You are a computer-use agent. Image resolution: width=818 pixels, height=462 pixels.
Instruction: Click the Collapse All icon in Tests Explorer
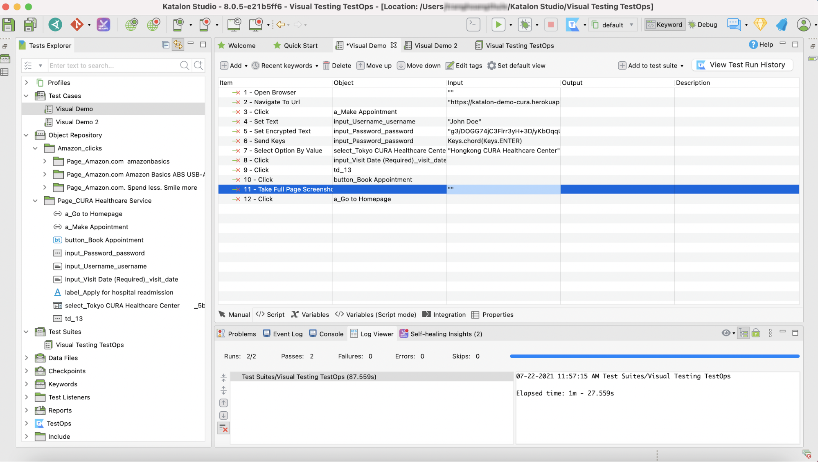point(166,45)
